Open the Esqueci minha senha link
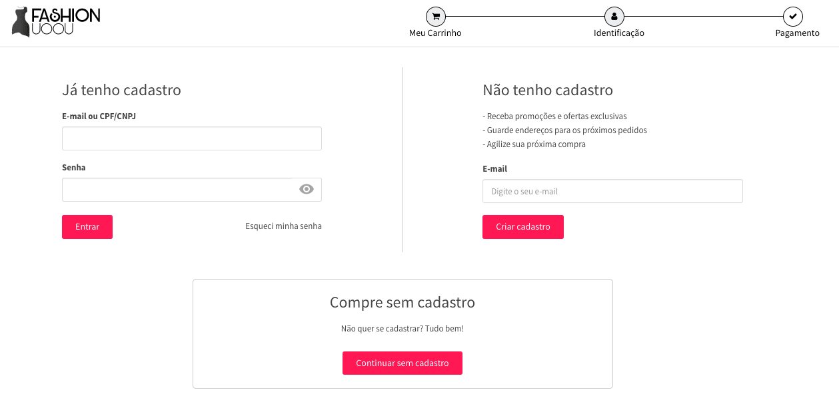 (x=283, y=226)
